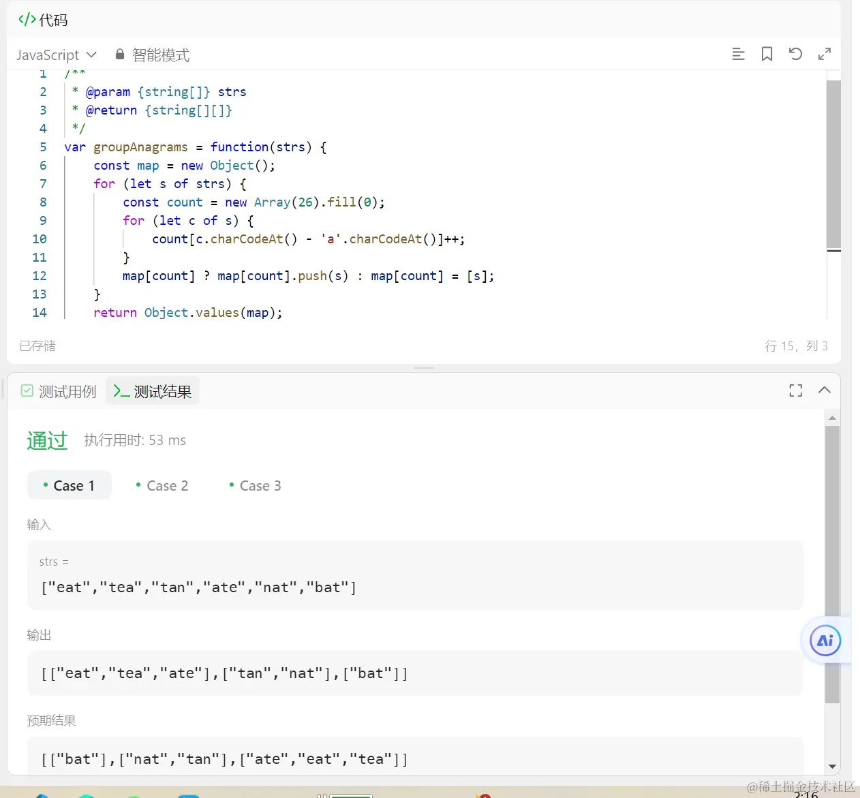
Task: Click the result scrollbar down arrow
Action: point(832,767)
